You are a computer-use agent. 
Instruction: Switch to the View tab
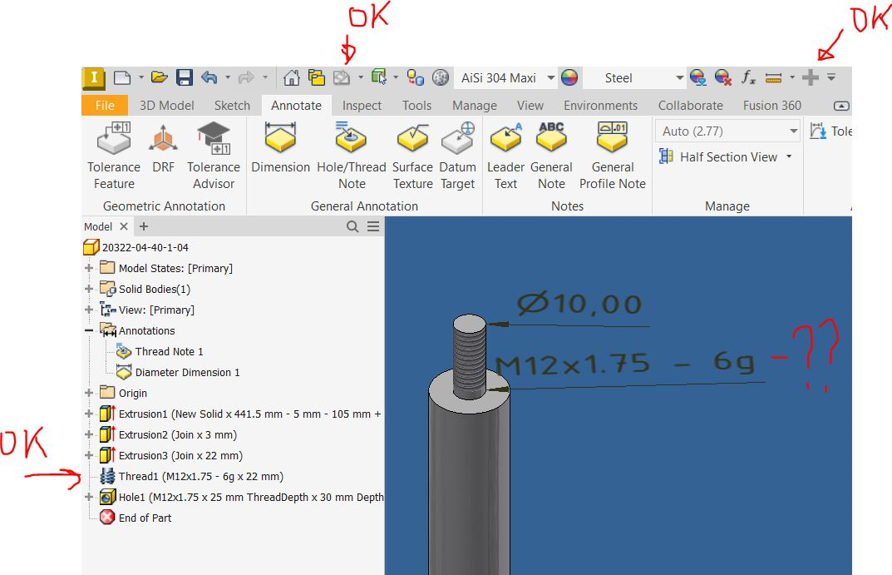[x=530, y=106]
